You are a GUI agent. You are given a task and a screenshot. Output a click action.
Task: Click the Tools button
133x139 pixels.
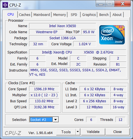point(66,132)
